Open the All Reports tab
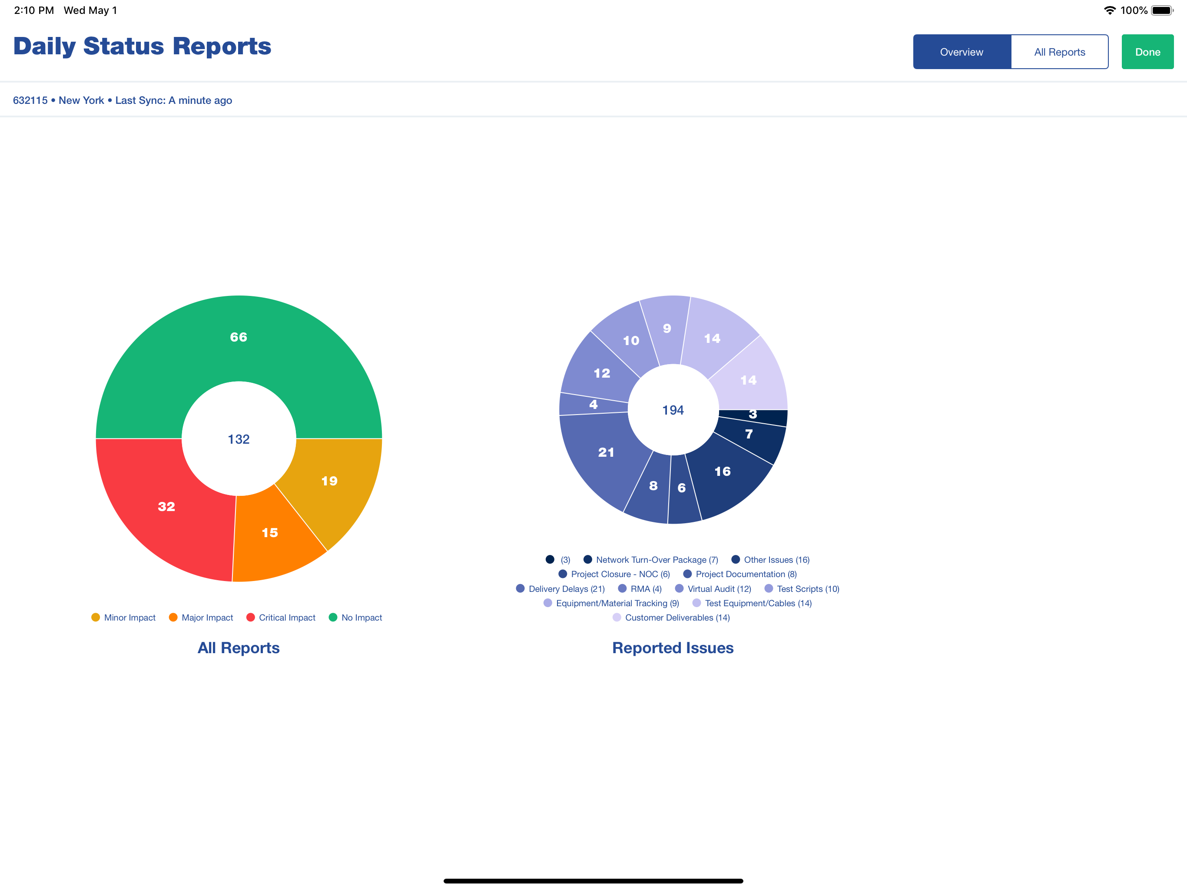This screenshot has width=1187, height=890. [x=1059, y=52]
